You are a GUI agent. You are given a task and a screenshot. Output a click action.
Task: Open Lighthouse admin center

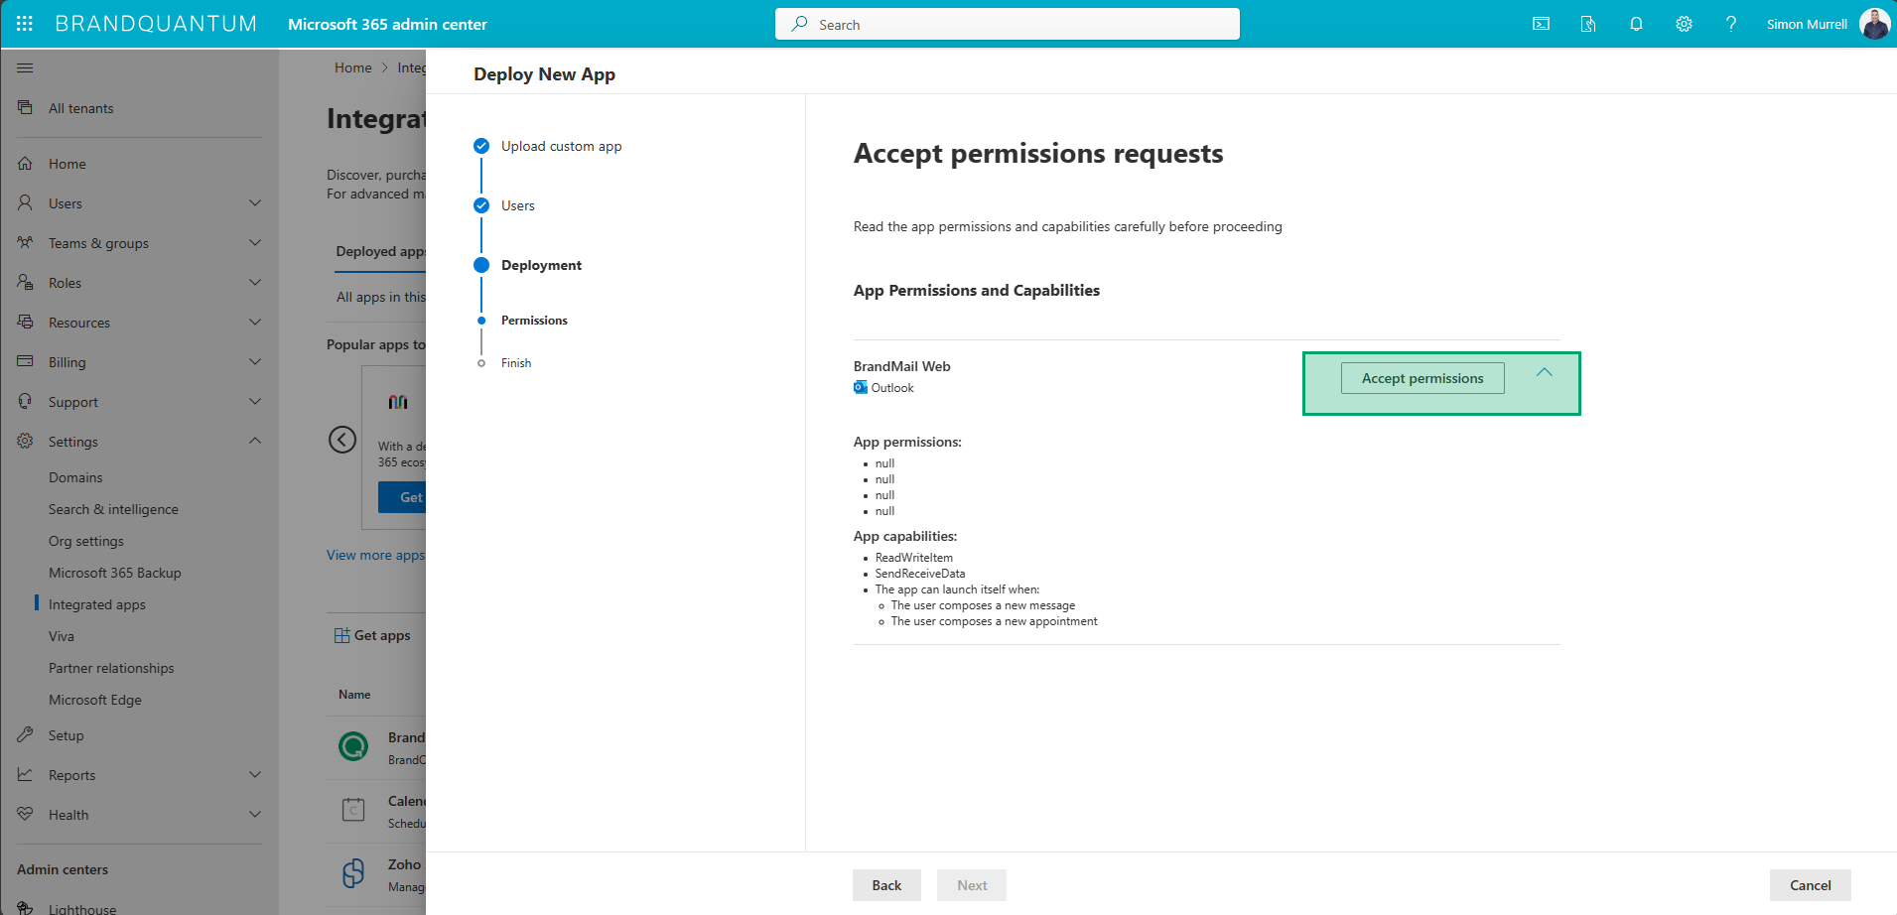pos(82,909)
